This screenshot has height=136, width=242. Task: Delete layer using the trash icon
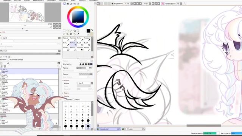coord(5,66)
